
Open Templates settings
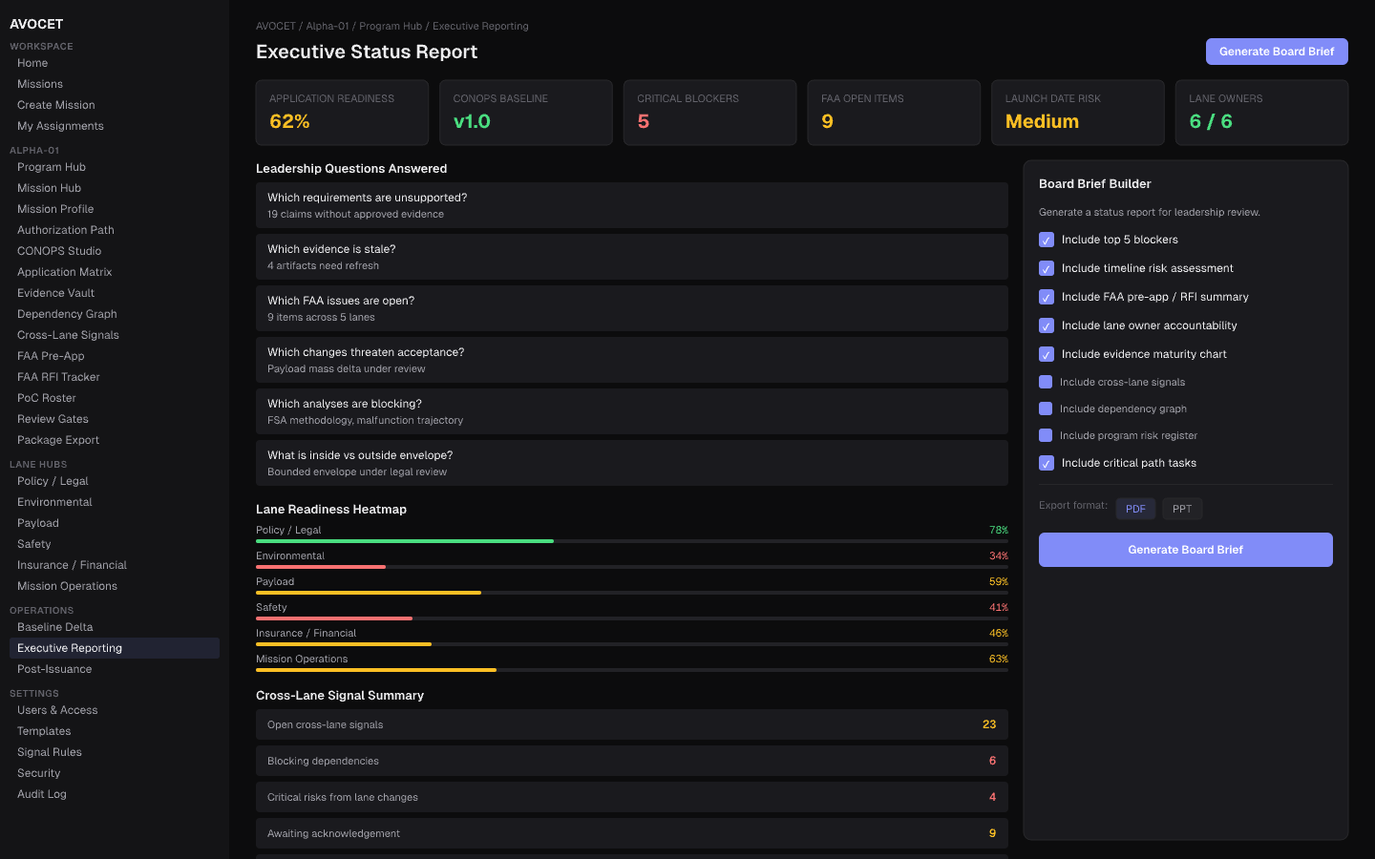pyautogui.click(x=115, y=731)
